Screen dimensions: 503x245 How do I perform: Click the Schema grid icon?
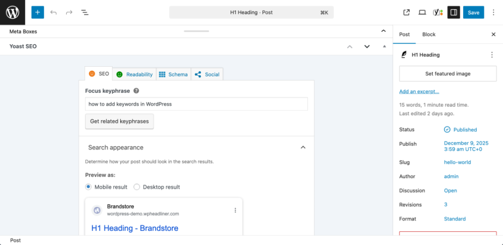pyautogui.click(x=162, y=74)
